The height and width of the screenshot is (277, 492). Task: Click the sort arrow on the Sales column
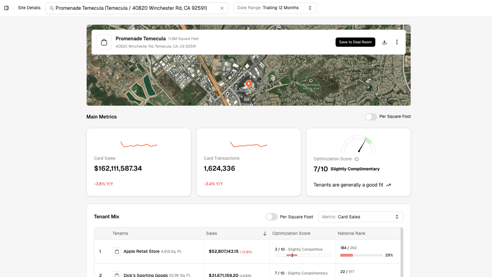coord(264,234)
